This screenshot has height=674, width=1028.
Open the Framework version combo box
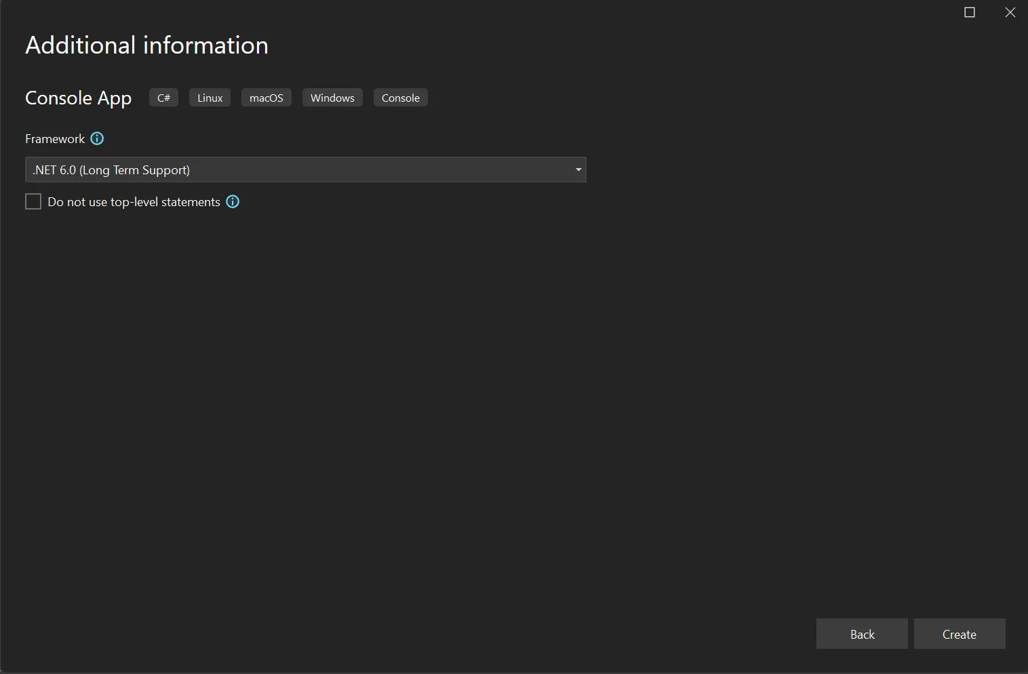pos(305,170)
